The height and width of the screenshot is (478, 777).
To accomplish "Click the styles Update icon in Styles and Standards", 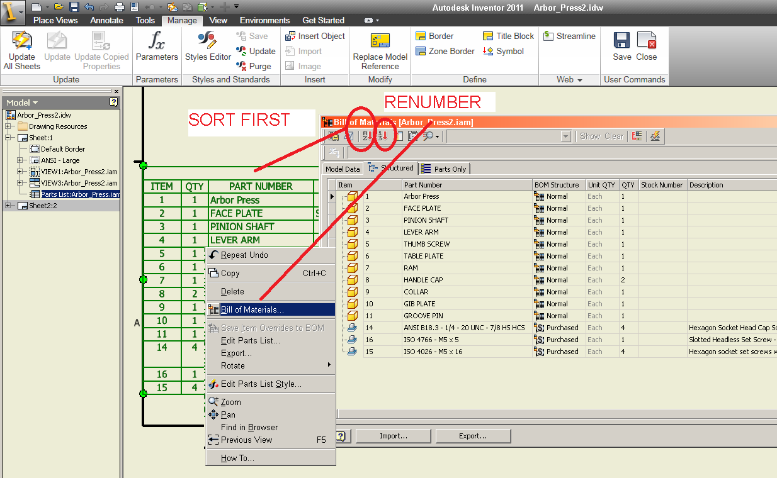I will (241, 51).
